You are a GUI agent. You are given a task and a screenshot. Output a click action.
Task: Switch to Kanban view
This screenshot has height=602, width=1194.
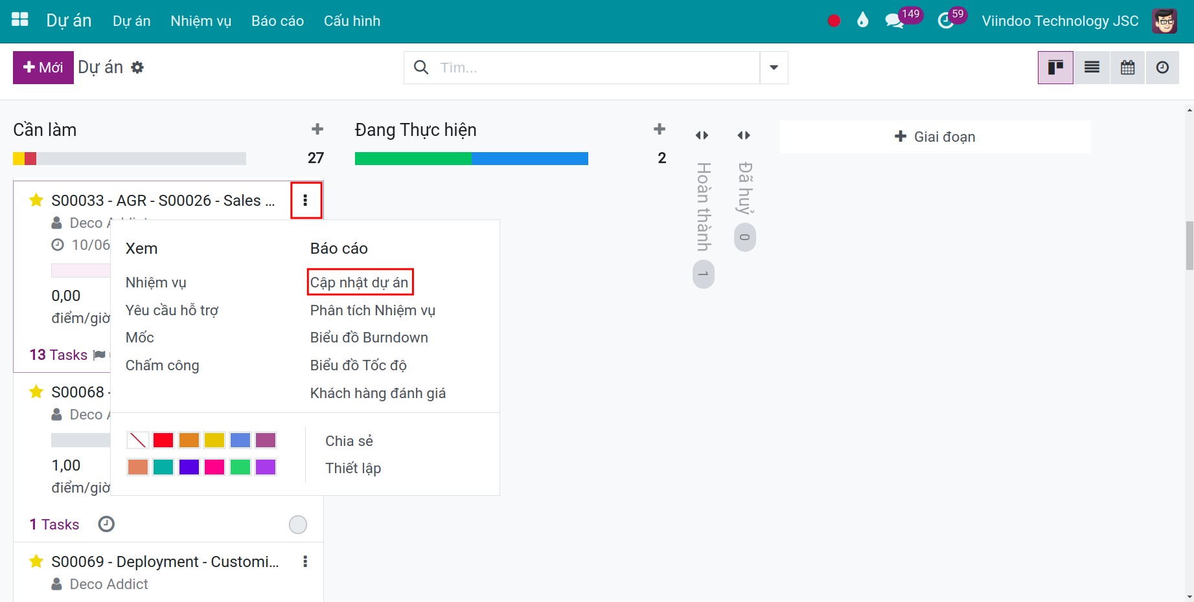point(1055,67)
